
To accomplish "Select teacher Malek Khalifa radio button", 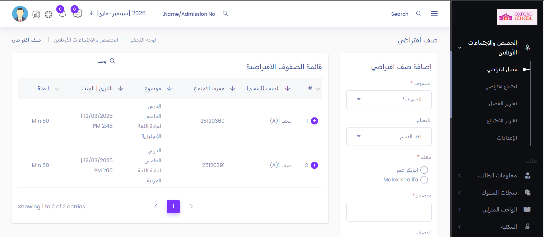I will click(424, 180).
